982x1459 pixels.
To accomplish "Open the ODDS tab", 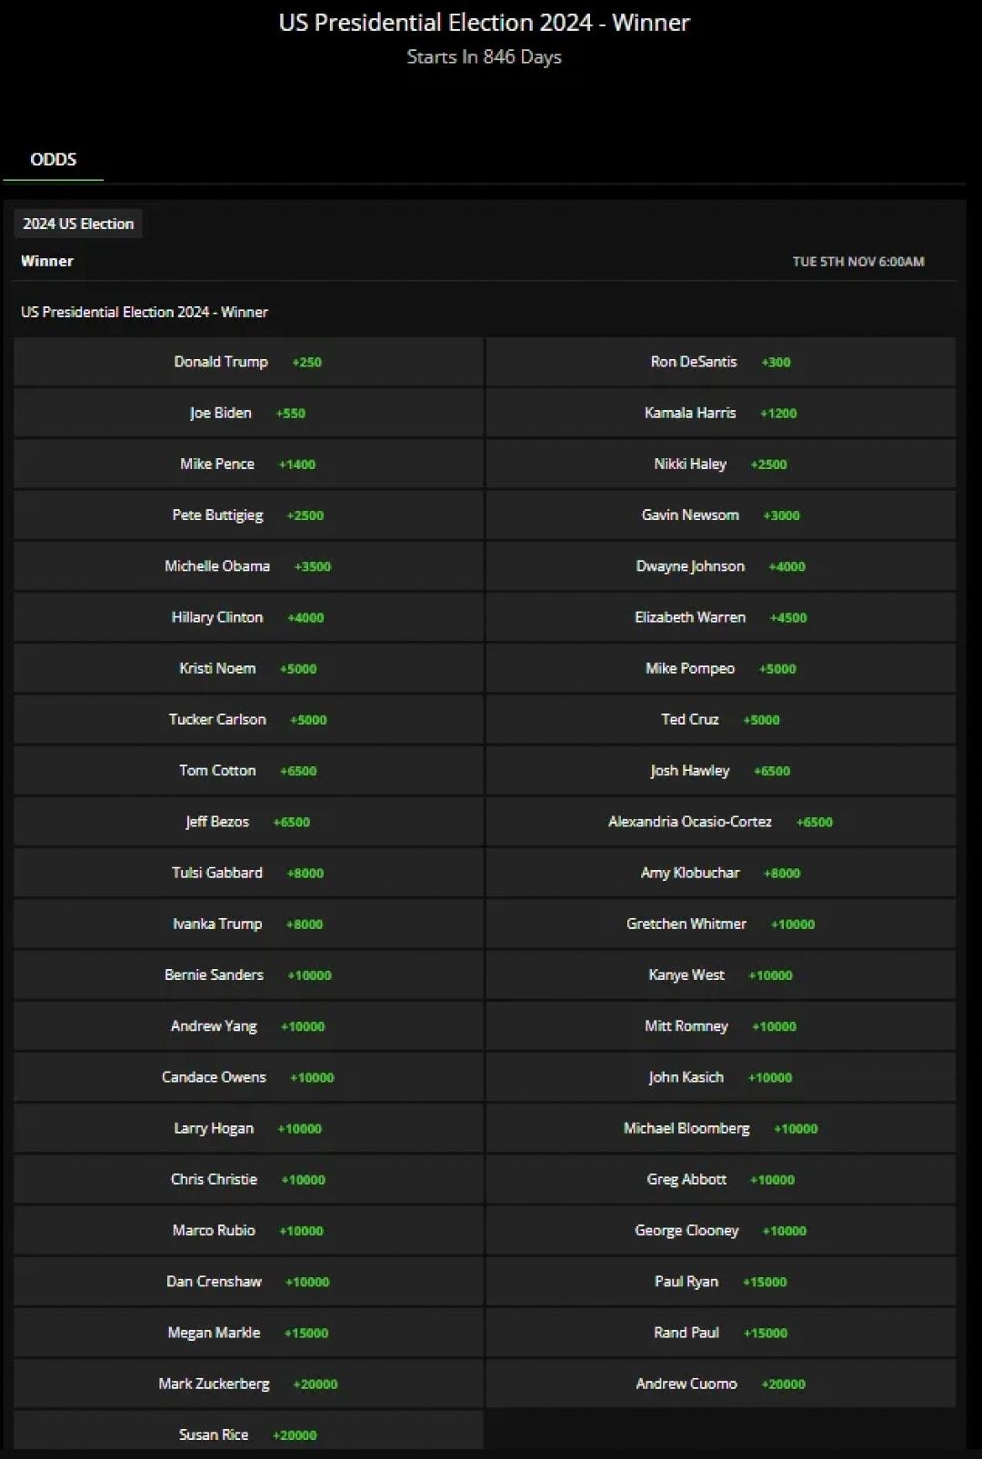I will [x=54, y=160].
